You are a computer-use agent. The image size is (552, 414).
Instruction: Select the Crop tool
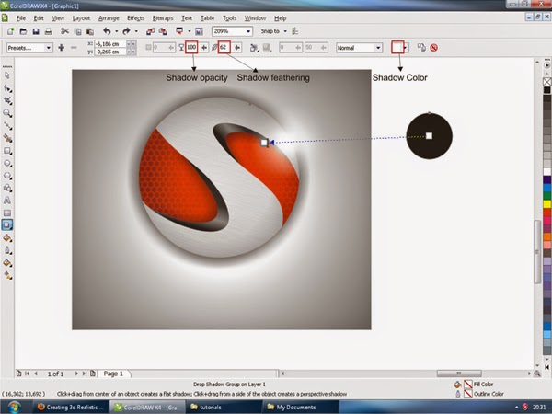7,100
